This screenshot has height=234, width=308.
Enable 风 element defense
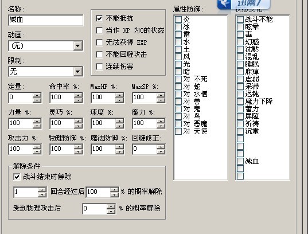(x=178, y=57)
